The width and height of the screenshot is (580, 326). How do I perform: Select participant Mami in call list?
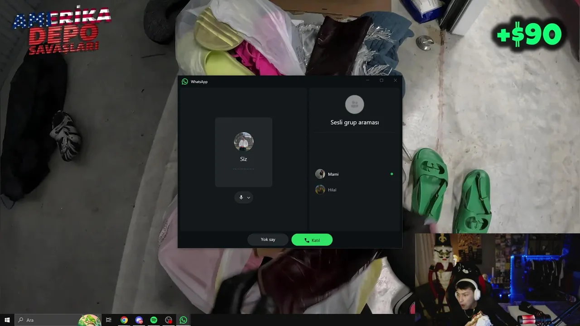(354, 174)
